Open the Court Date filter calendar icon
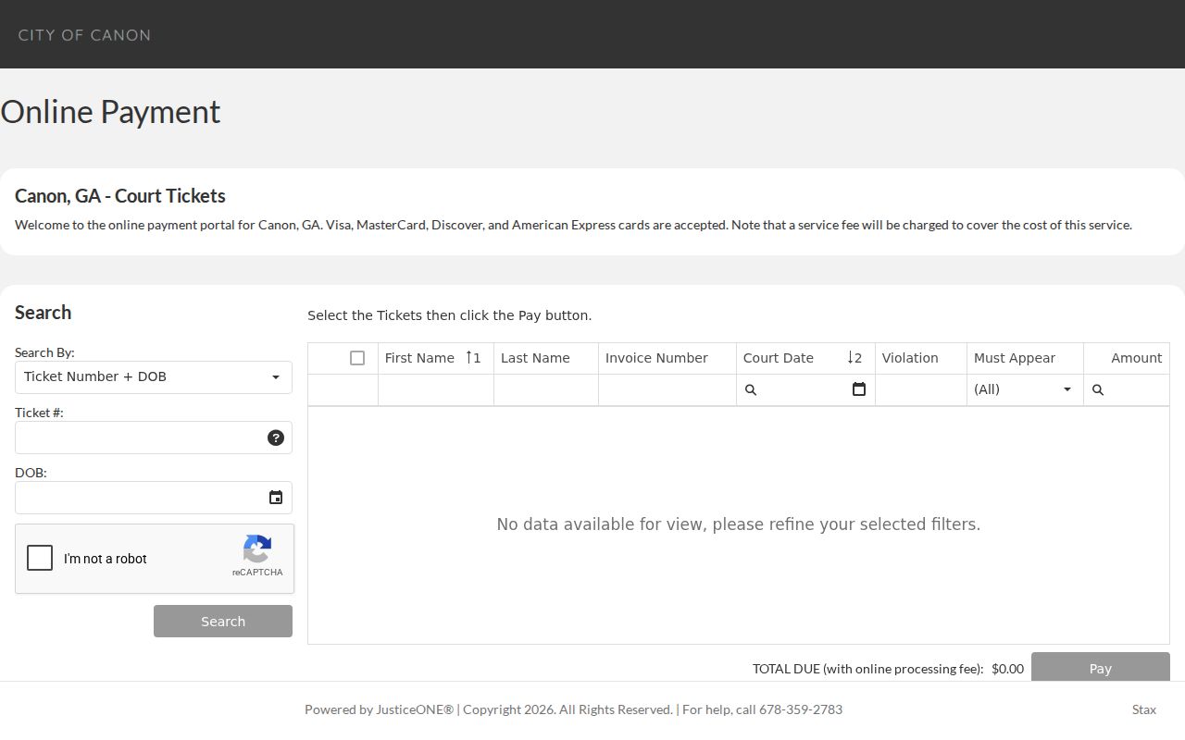1185x740 pixels. tap(859, 389)
